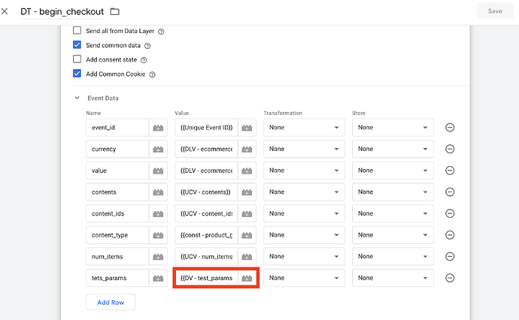Open help icon next to Send common data
The width and height of the screenshot is (519, 320).
pyautogui.click(x=147, y=46)
